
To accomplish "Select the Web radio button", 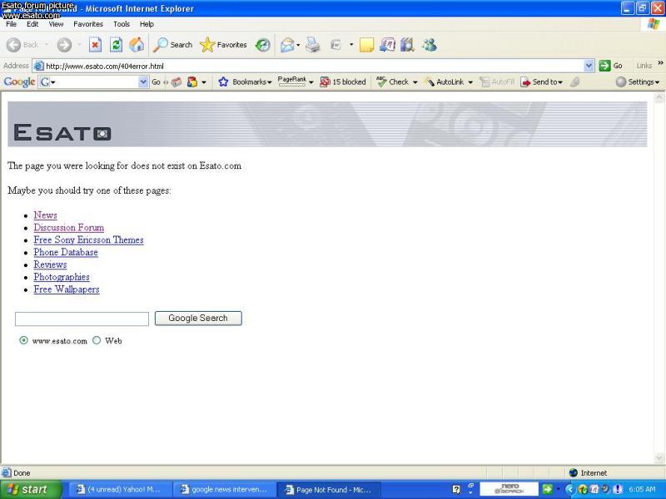I will [97, 340].
